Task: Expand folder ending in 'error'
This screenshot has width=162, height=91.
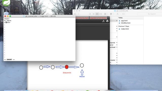Action: (x=117, y=45)
